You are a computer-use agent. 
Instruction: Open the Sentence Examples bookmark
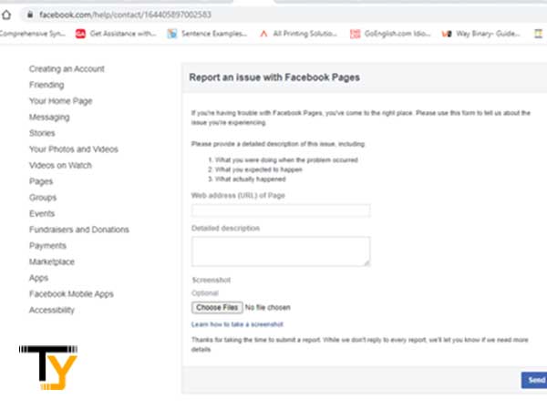coord(207,34)
